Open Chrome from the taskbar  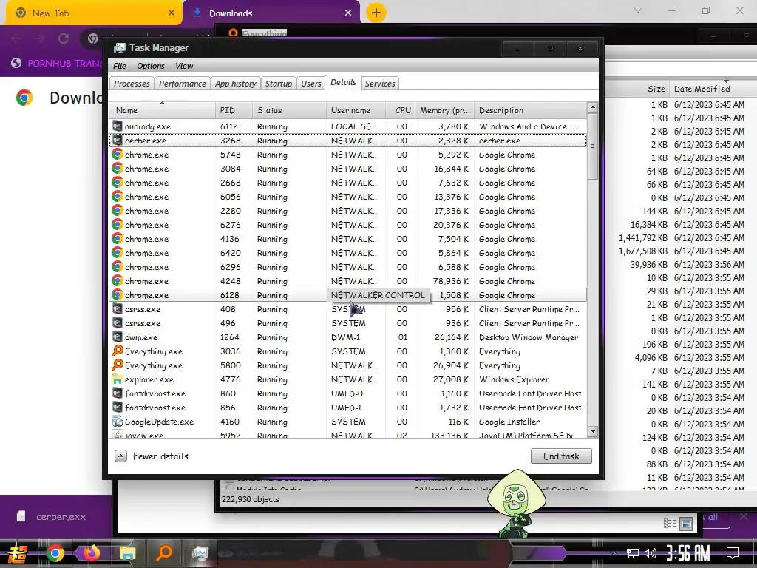55,553
